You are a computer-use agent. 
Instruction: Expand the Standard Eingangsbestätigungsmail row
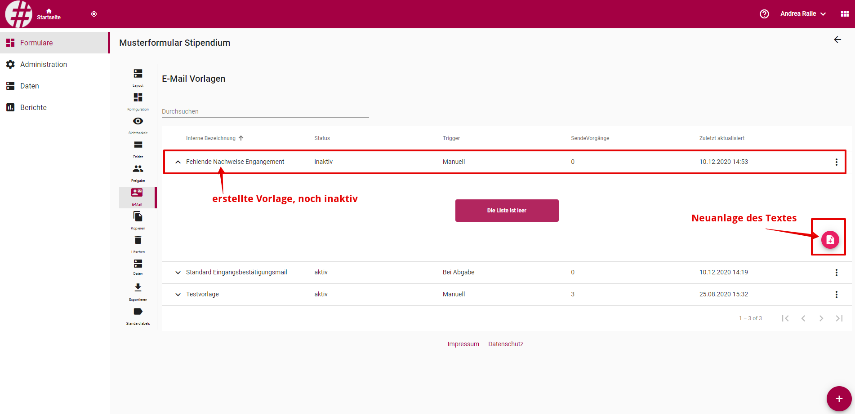[x=178, y=273]
